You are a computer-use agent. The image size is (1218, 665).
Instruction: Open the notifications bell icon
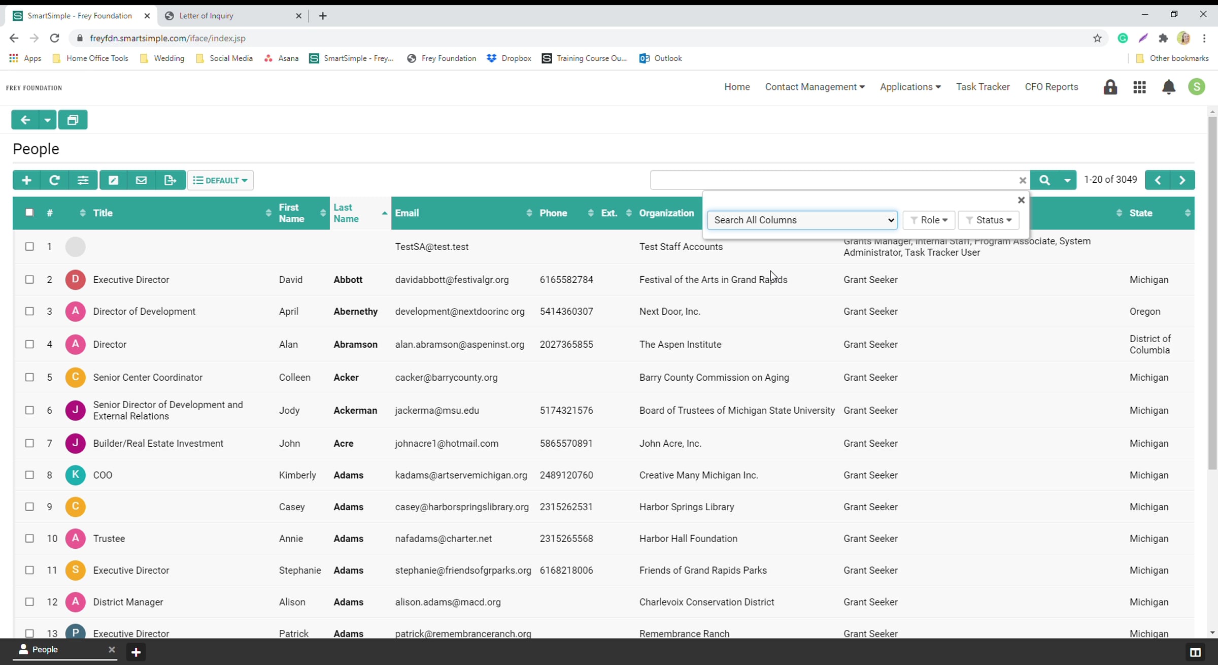(1168, 87)
